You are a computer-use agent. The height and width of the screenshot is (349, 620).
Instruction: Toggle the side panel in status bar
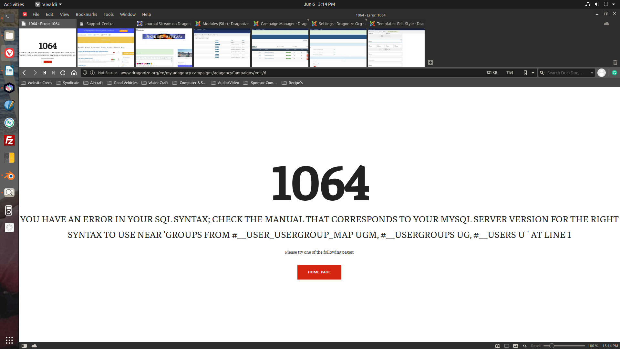[24, 346]
